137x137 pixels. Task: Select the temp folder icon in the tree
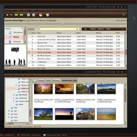pos(17,104)
